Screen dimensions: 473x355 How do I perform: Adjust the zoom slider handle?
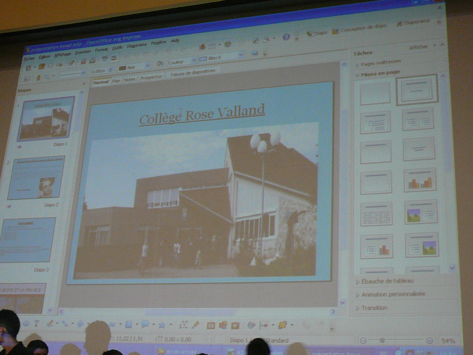382,341
